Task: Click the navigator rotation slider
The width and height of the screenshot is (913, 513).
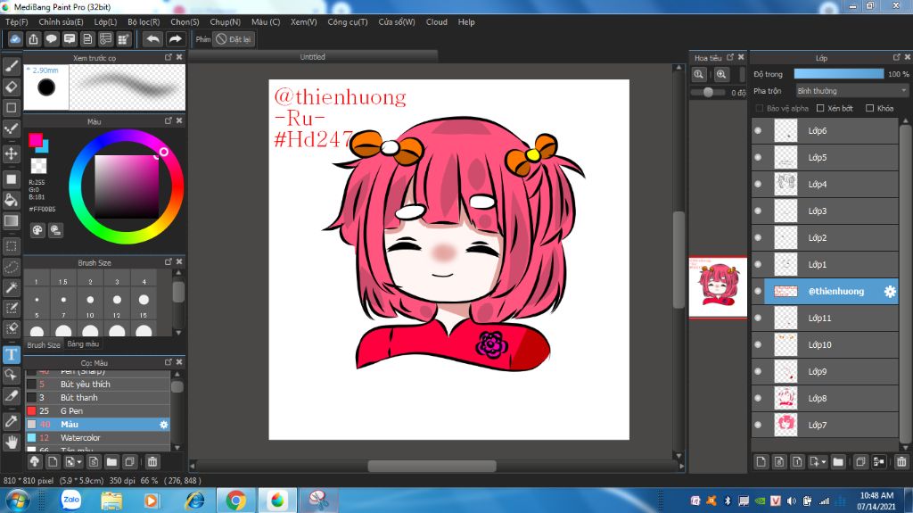Action: (708, 92)
